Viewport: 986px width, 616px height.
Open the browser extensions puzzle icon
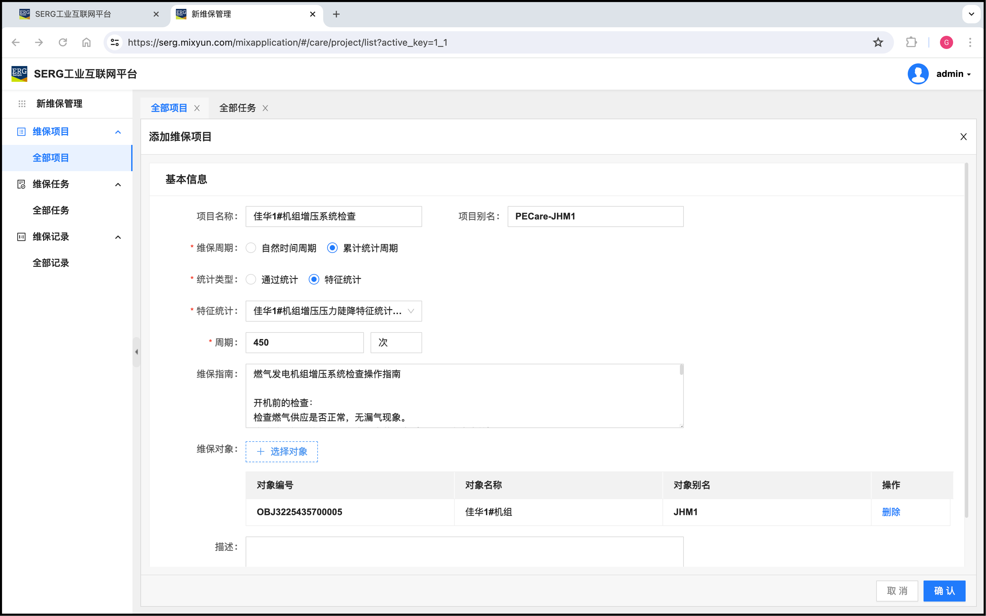(911, 42)
